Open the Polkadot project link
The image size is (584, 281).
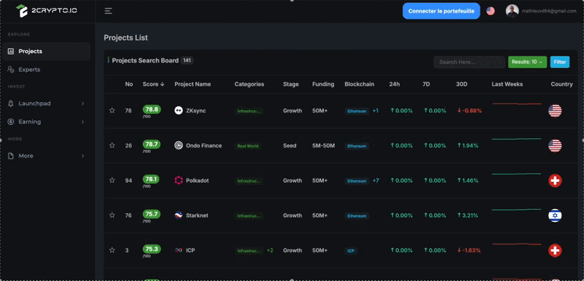click(198, 180)
